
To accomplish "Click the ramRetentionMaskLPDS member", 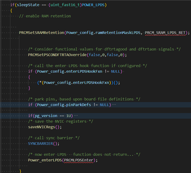I will 118,33.
